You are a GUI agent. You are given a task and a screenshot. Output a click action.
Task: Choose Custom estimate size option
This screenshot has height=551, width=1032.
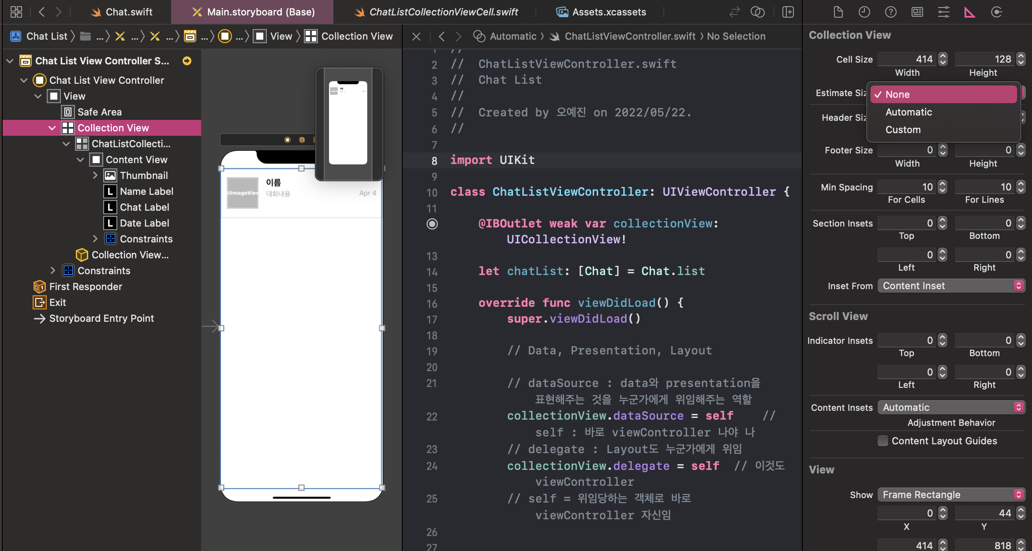pos(903,130)
